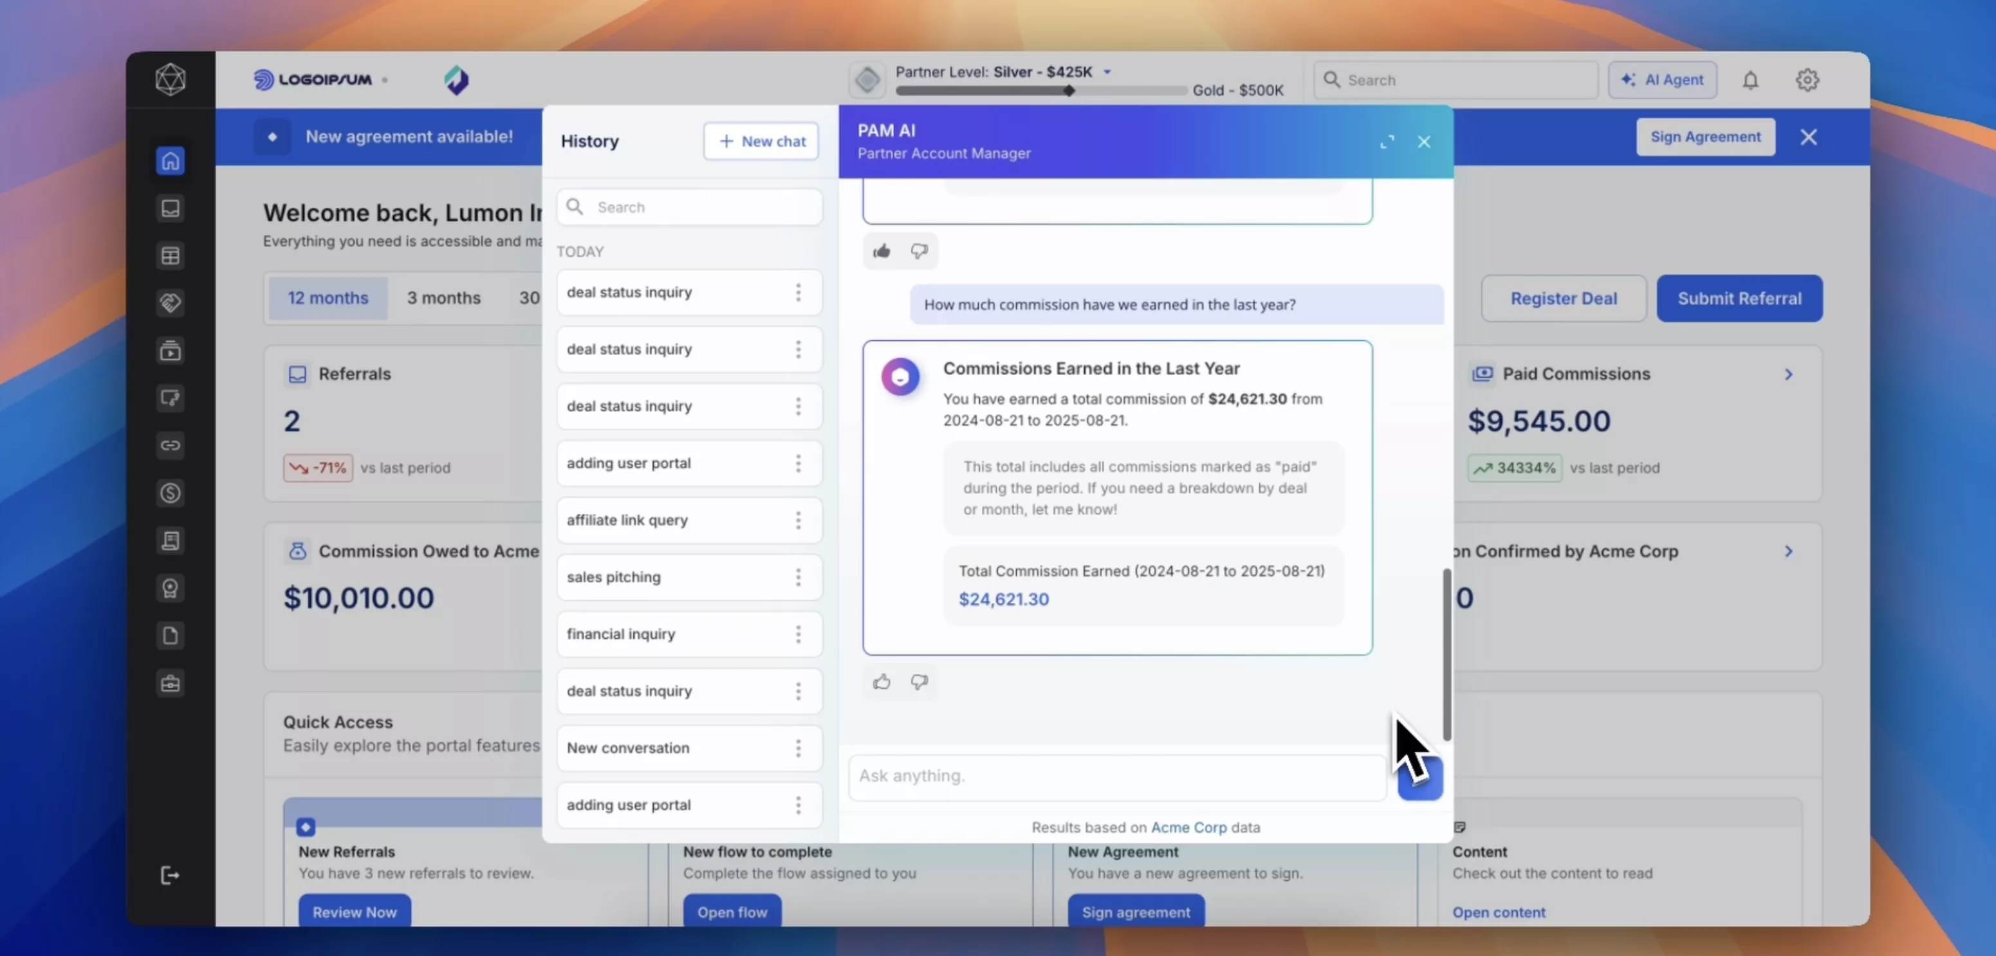Open options for second deal status inquiry
Screen dimensions: 1996x956
[x=798, y=349]
